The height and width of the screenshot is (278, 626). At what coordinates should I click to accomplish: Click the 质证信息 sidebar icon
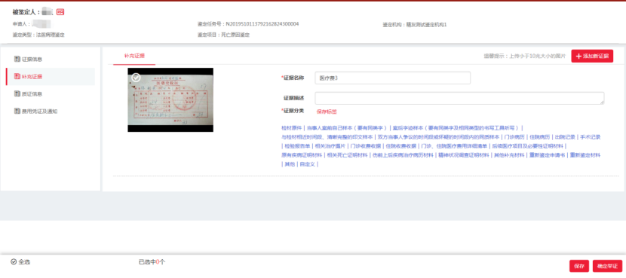click(17, 93)
